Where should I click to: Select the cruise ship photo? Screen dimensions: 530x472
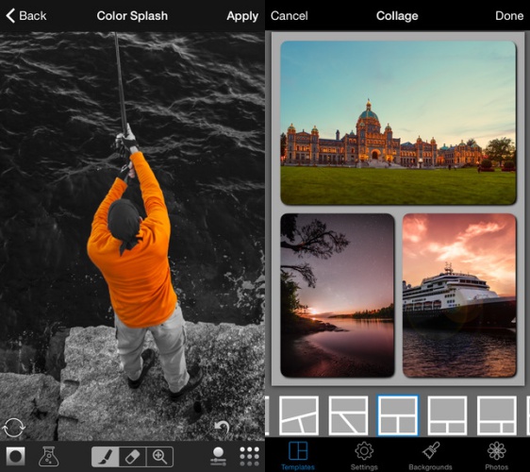click(459, 295)
